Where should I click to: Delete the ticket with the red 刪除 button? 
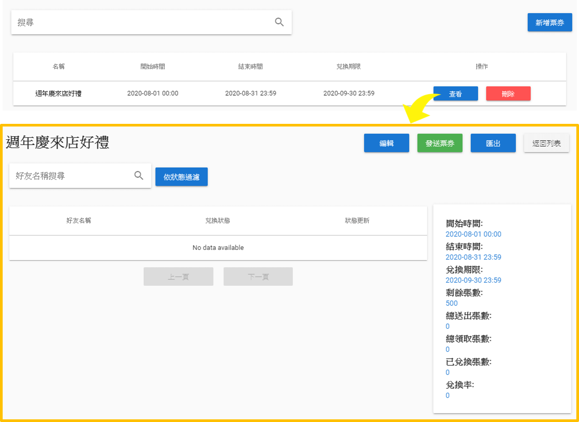[508, 94]
